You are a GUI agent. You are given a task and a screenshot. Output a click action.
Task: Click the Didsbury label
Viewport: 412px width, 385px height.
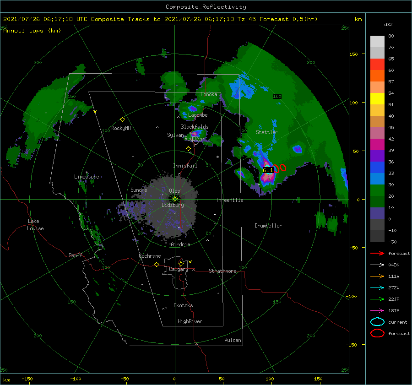pos(173,205)
